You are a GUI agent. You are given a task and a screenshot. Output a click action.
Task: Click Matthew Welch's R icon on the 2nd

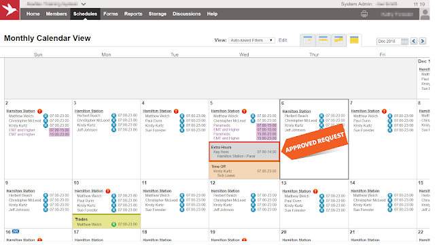point(46,116)
